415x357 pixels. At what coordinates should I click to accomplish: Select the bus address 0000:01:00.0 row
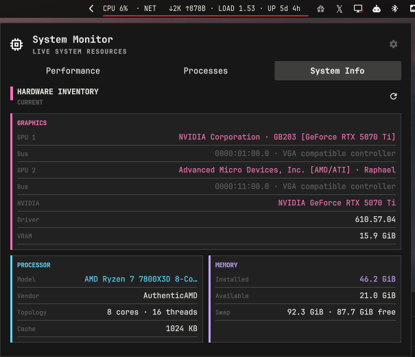tap(206, 154)
